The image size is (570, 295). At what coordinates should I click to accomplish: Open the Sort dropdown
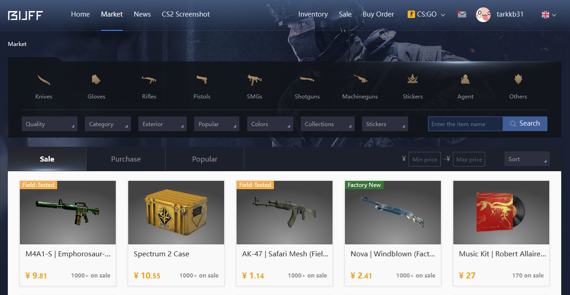527,159
